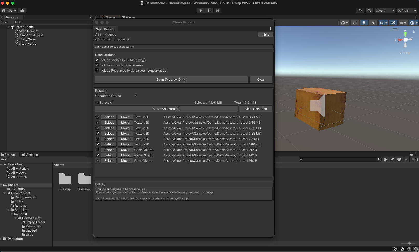Open Undo History clock icon
The width and height of the screenshot is (419, 252).
pyautogui.click(x=360, y=11)
